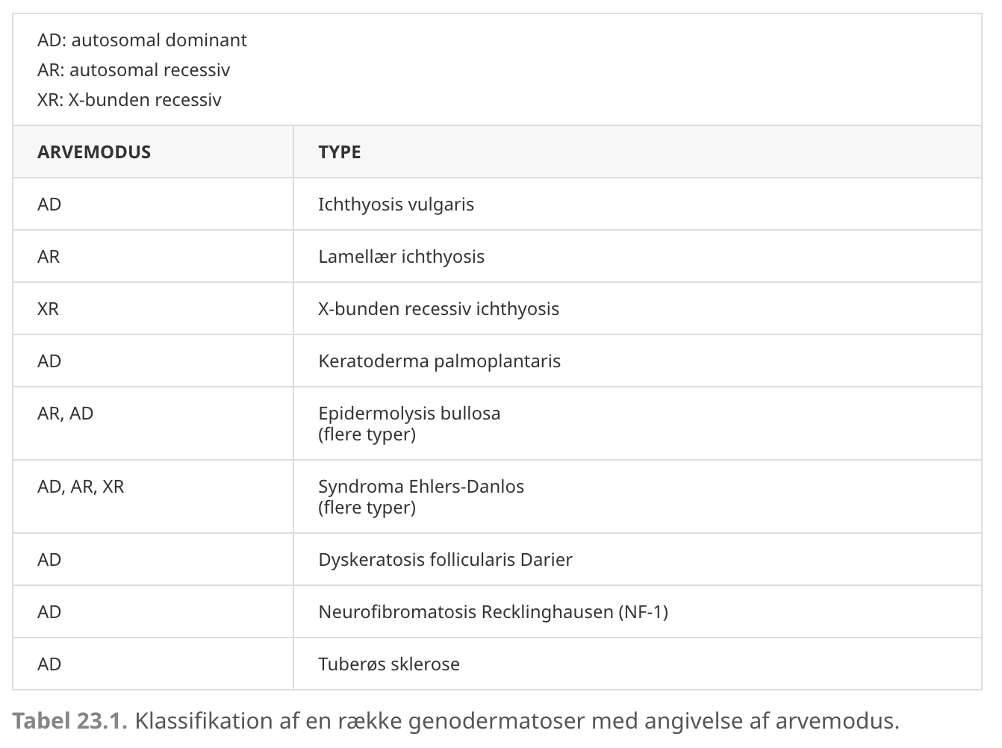Click the XR inheritance cell
1002x748 pixels.
click(153, 308)
